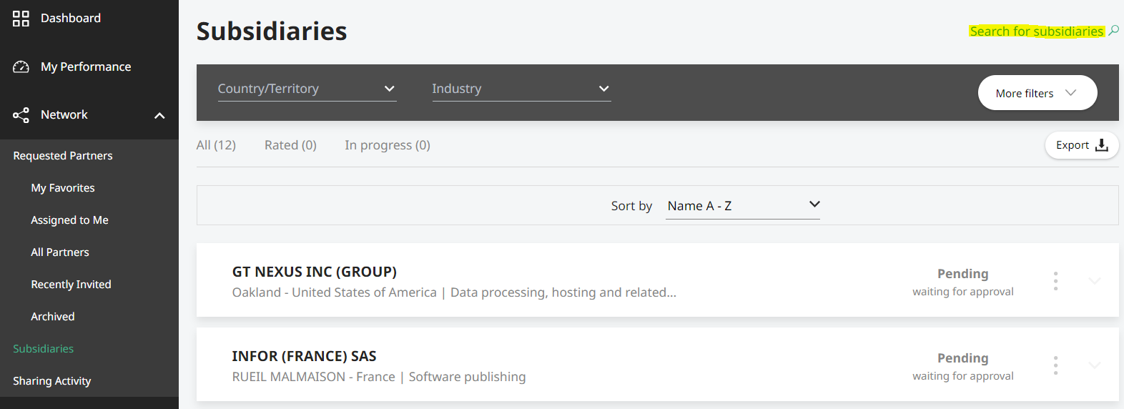
Task: Open the Sort by Name A - Z dropdown
Action: tap(742, 205)
